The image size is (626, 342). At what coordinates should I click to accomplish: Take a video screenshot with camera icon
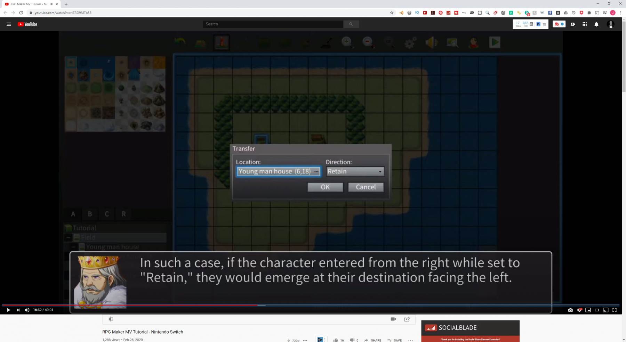[570, 310]
